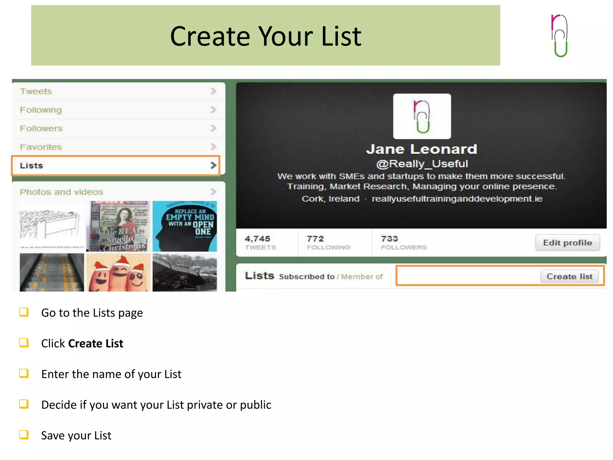Open the Followers menu item
Screen dimensions: 613x460
click(119, 128)
